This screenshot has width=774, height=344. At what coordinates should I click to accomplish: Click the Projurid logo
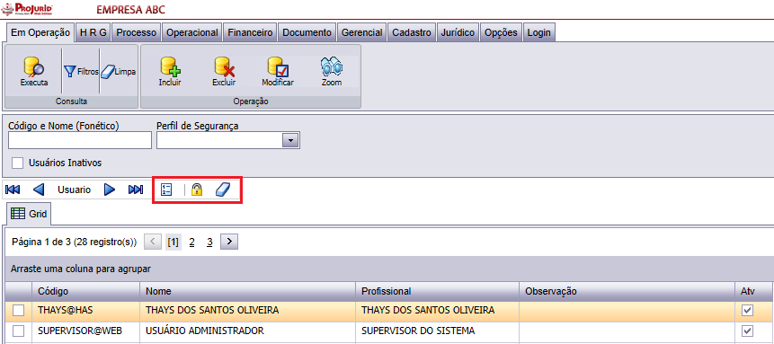click(x=27, y=9)
